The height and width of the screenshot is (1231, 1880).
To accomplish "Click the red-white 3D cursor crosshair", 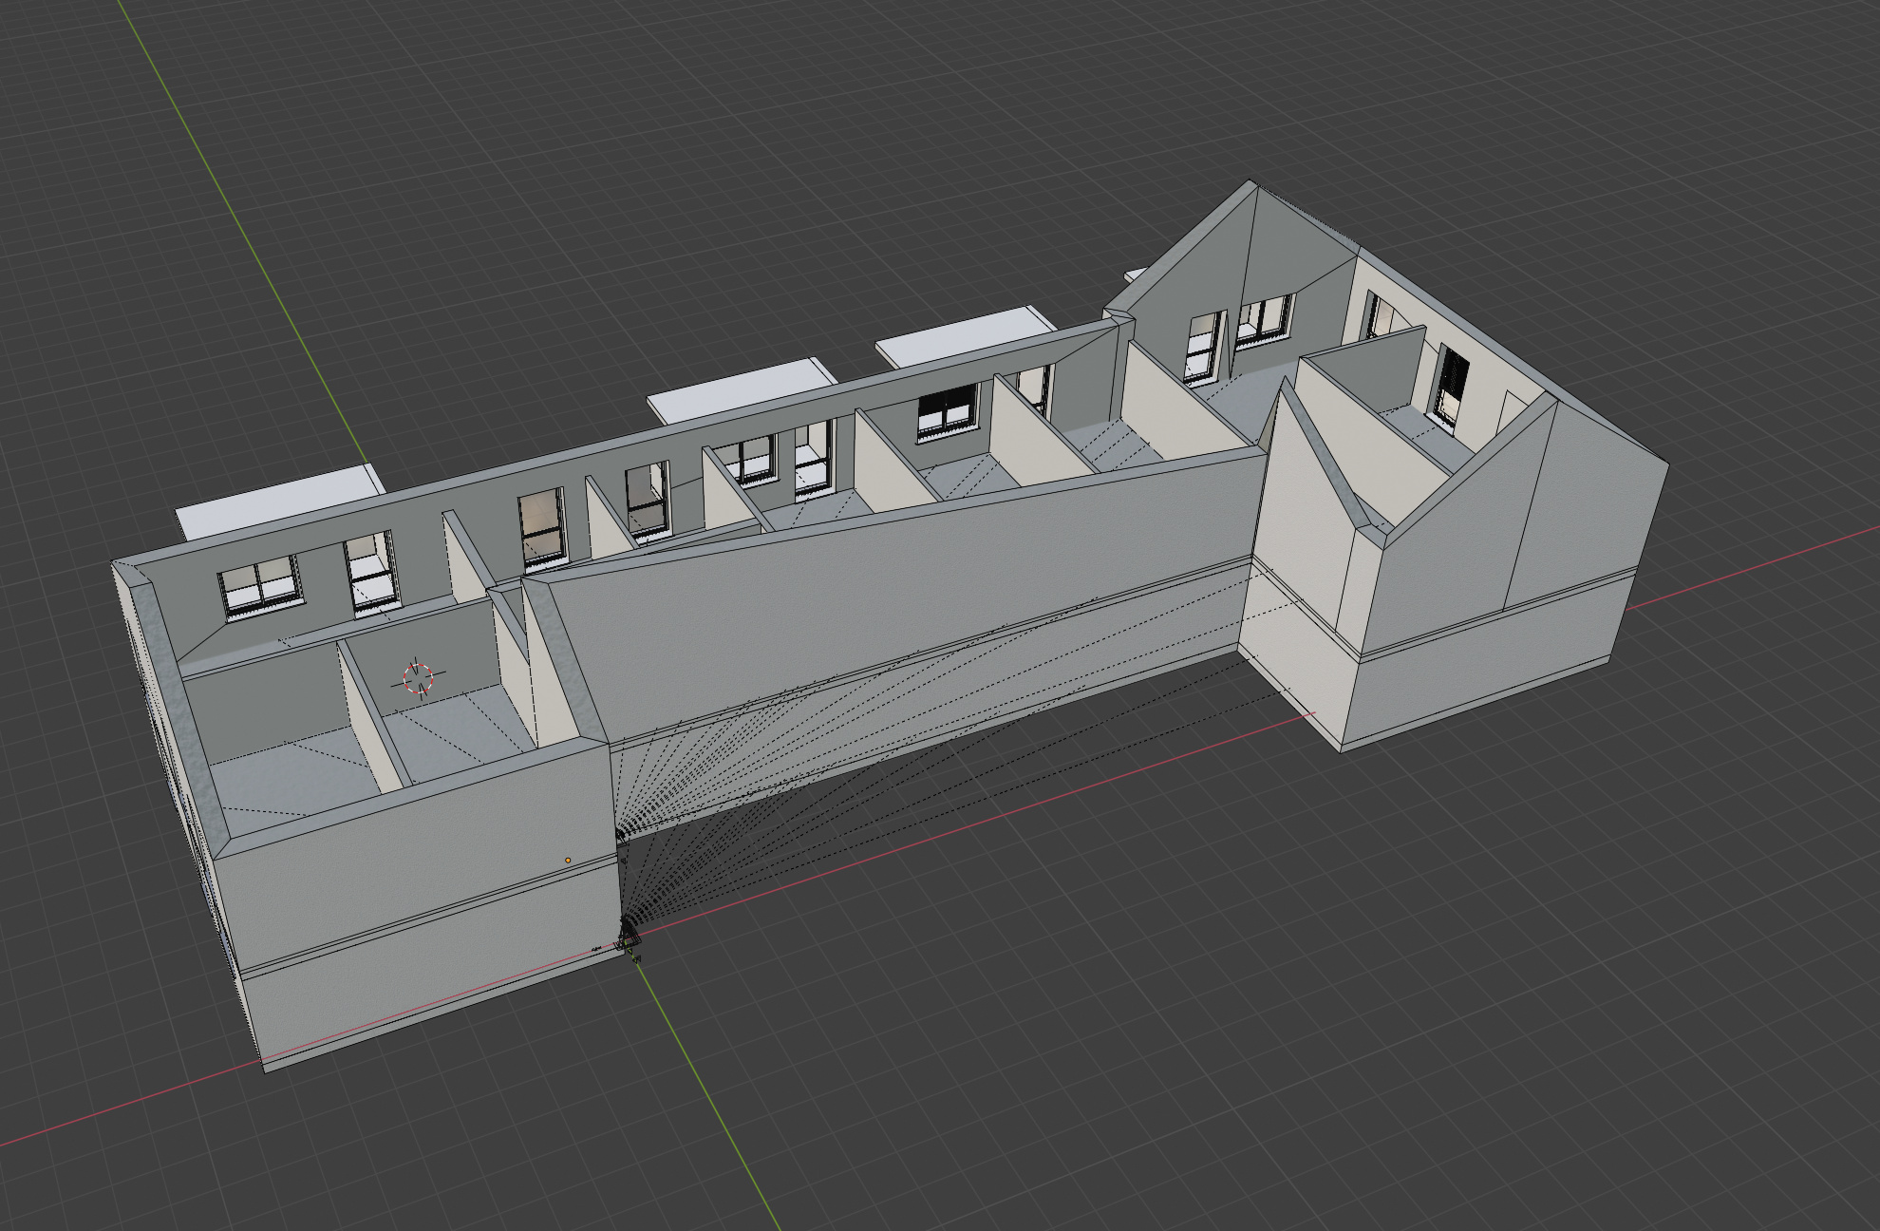I will (419, 677).
